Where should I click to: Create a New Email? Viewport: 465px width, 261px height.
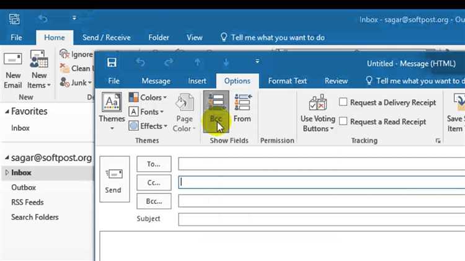click(x=13, y=71)
